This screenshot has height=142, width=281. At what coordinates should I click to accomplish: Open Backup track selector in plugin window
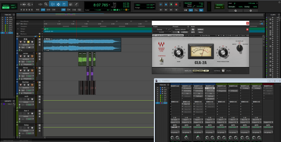click(x=160, y=29)
